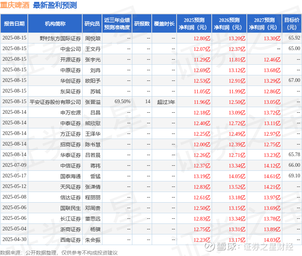Select the 机构简称 column header
302x256 pixels.
[55, 23]
